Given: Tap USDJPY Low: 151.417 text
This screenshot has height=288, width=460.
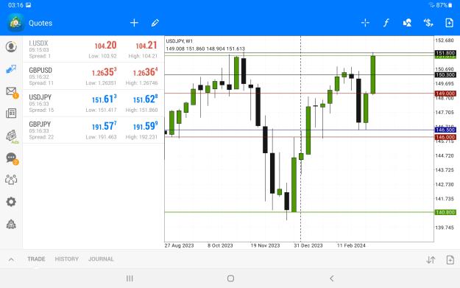Looking at the screenshot, I should pos(102,110).
